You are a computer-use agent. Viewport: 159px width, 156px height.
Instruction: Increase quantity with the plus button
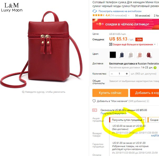click(x=127, y=74)
